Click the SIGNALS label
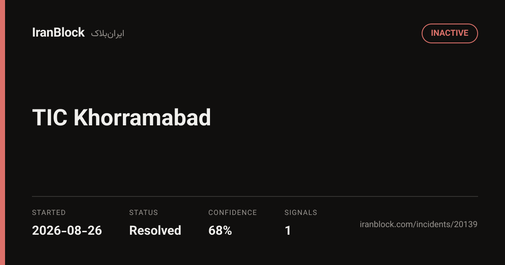Screen dimensions: 505x265 click(x=301, y=213)
